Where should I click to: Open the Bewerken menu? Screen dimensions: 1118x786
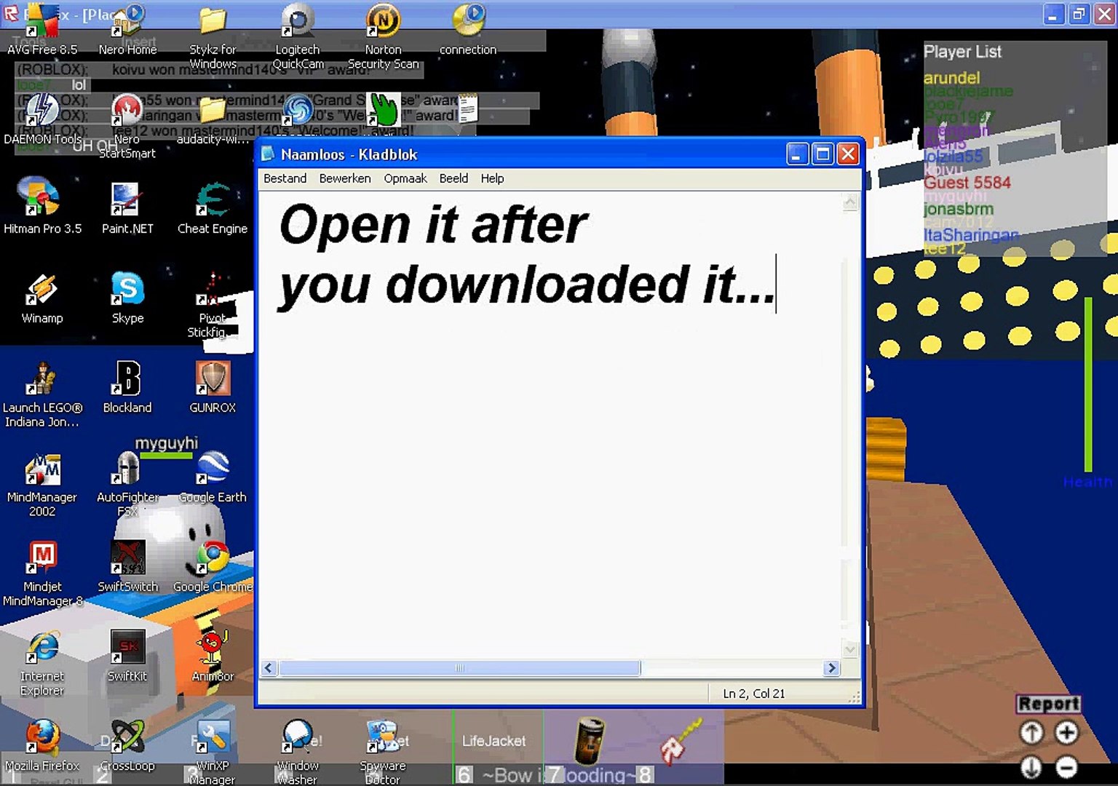tap(345, 178)
